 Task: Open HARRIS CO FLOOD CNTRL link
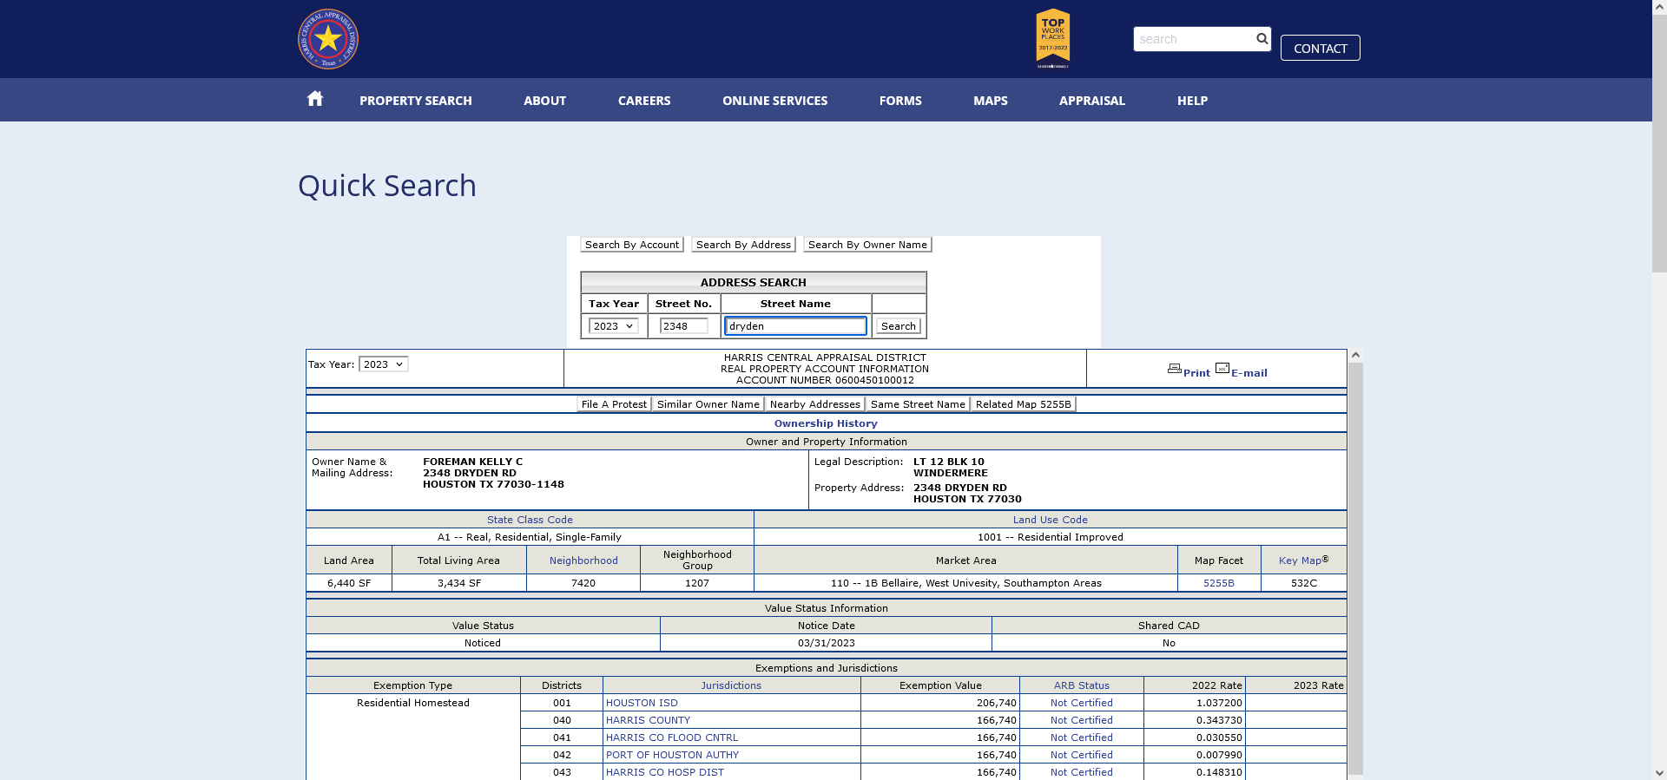point(672,737)
